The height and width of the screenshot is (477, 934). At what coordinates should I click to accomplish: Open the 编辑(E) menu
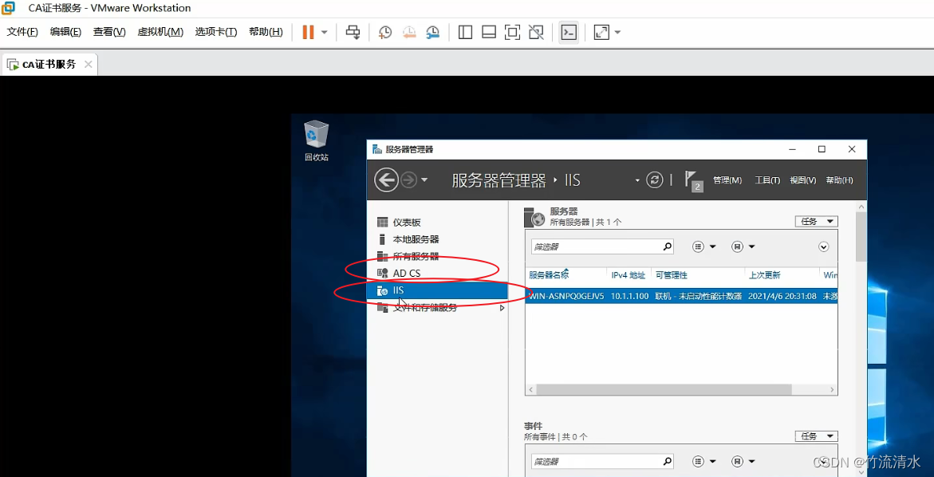point(65,32)
